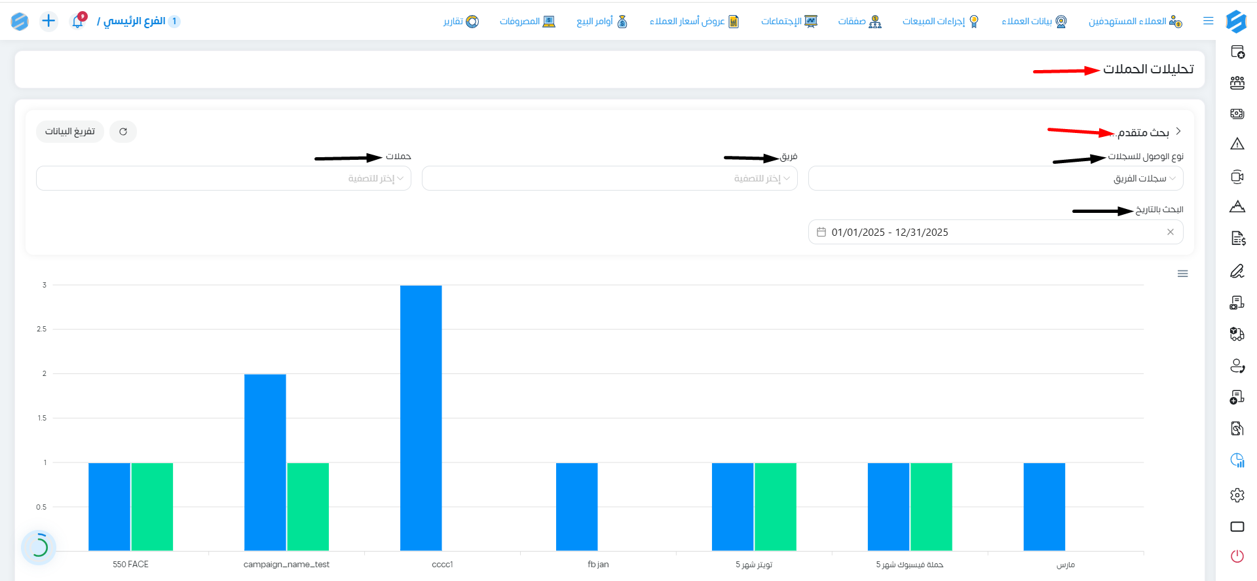Image resolution: width=1257 pixels, height=581 pixels.
Task: Open the video camera sidebar icon
Action: click(x=1237, y=176)
